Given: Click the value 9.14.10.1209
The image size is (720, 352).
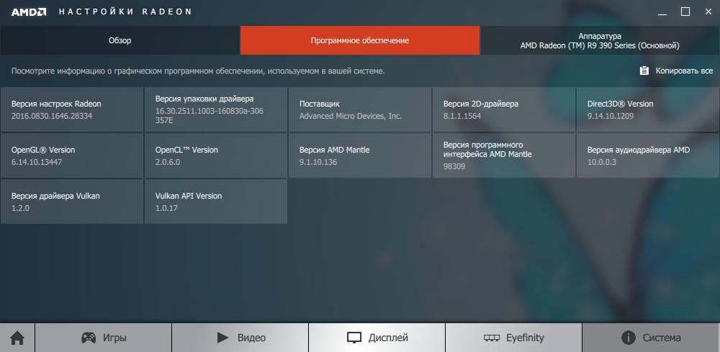Looking at the screenshot, I should [611, 116].
